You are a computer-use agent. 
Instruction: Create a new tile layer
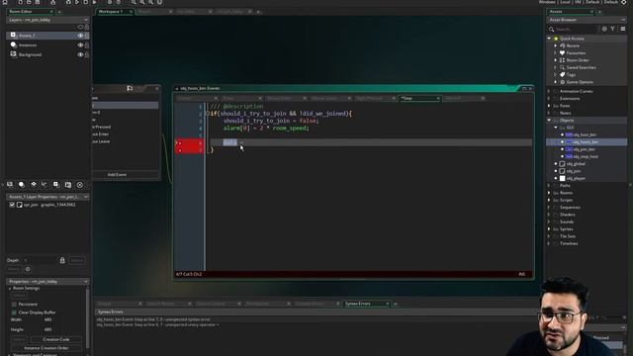coord(33,185)
